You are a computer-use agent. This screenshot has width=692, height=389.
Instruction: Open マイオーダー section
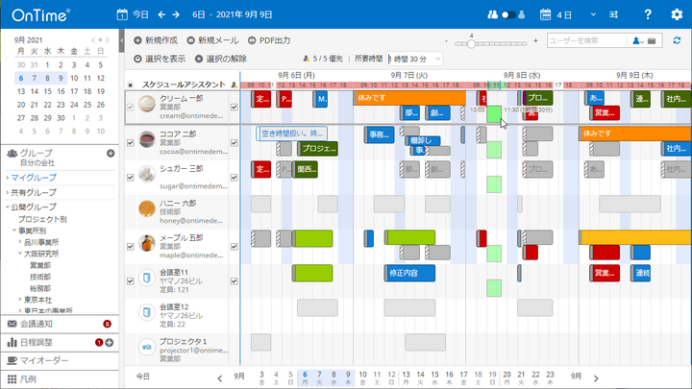click(60, 360)
